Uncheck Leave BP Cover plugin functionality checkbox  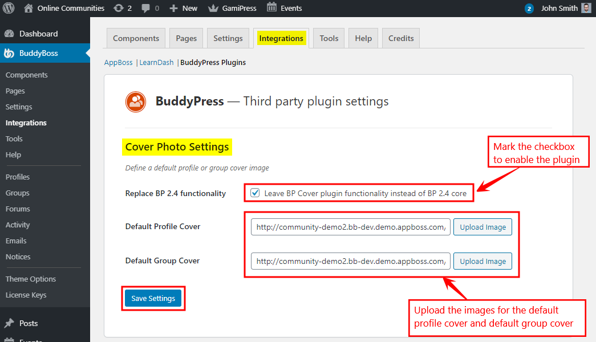pyautogui.click(x=255, y=193)
